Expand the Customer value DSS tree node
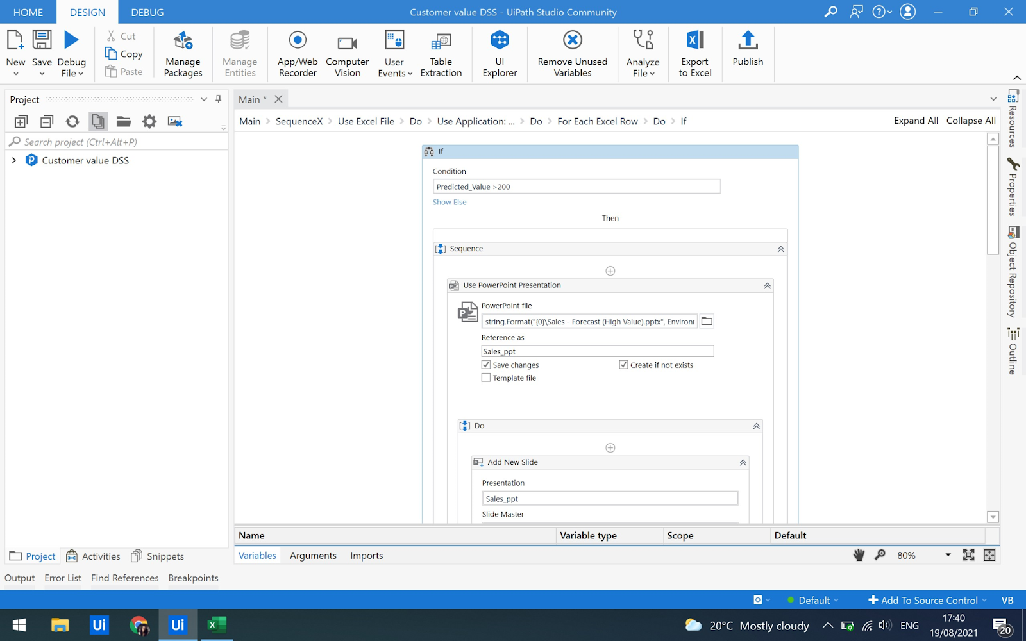The height and width of the screenshot is (641, 1026). pos(14,160)
